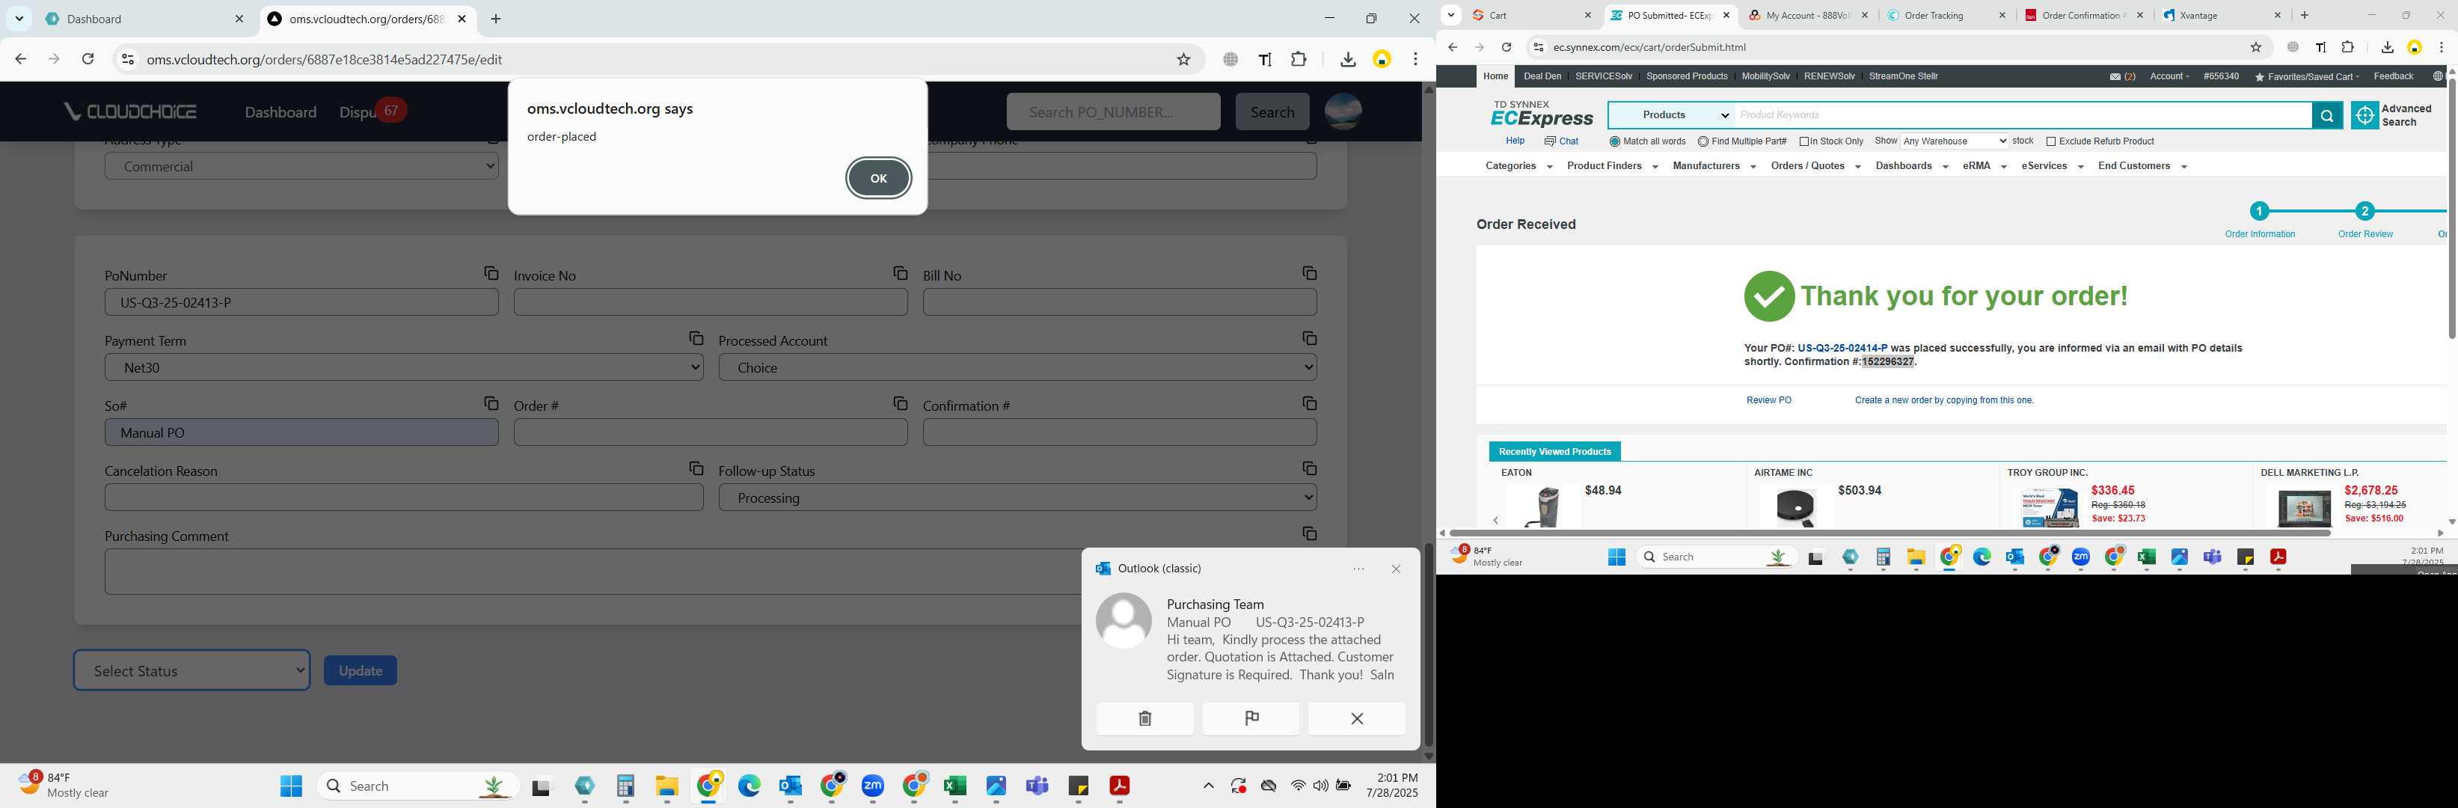Image resolution: width=2458 pixels, height=808 pixels.
Task: Open ECExpress Home tab
Action: [1495, 76]
